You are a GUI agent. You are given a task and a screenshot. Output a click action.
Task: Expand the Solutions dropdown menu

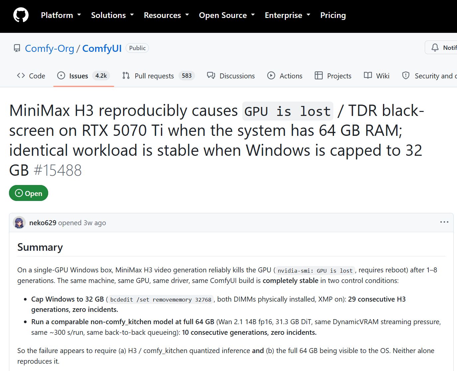112,15
